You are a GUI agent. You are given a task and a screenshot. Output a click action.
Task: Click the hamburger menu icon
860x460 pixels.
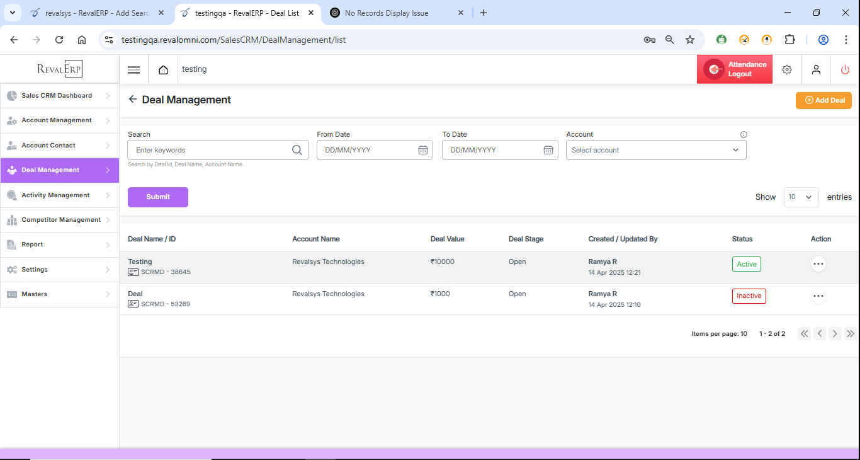[133, 69]
